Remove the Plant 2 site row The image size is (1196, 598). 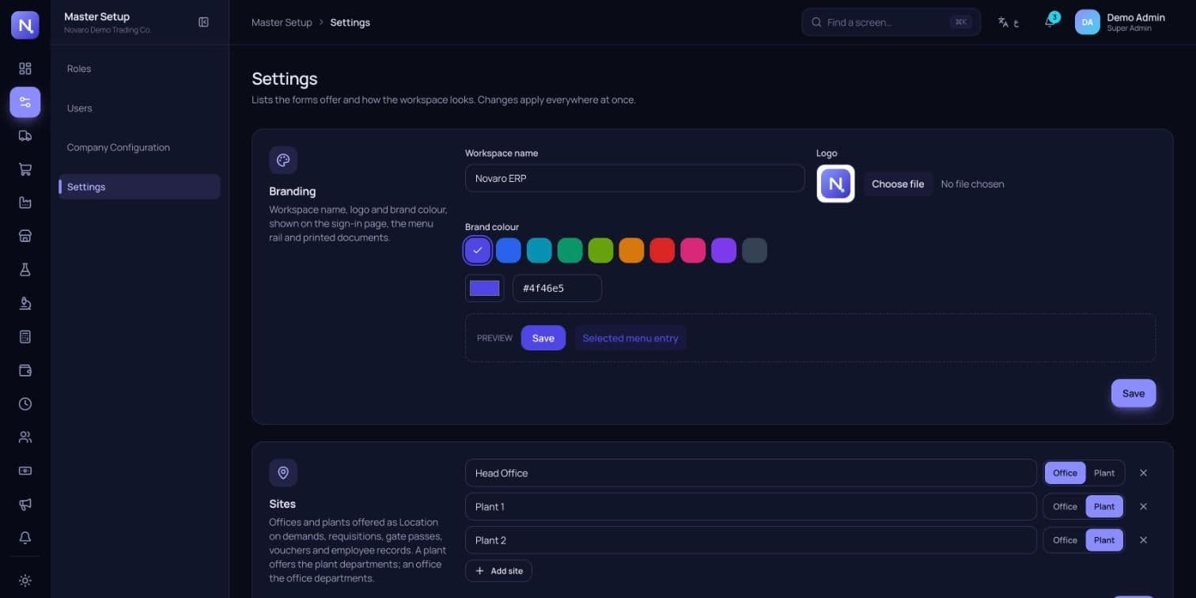(1143, 540)
